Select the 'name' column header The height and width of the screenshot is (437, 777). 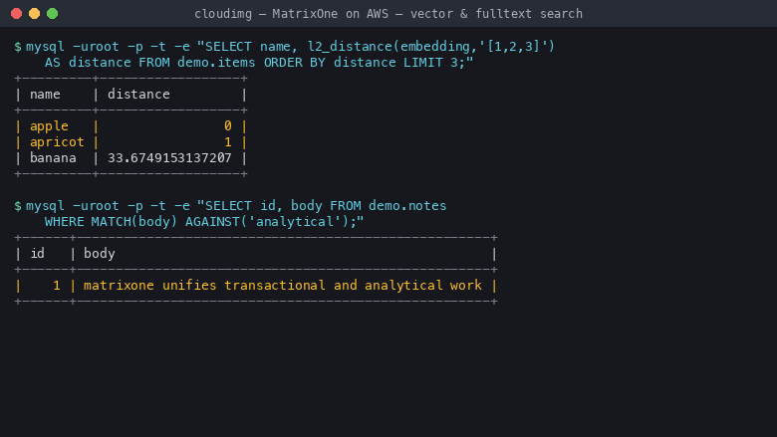[45, 94]
